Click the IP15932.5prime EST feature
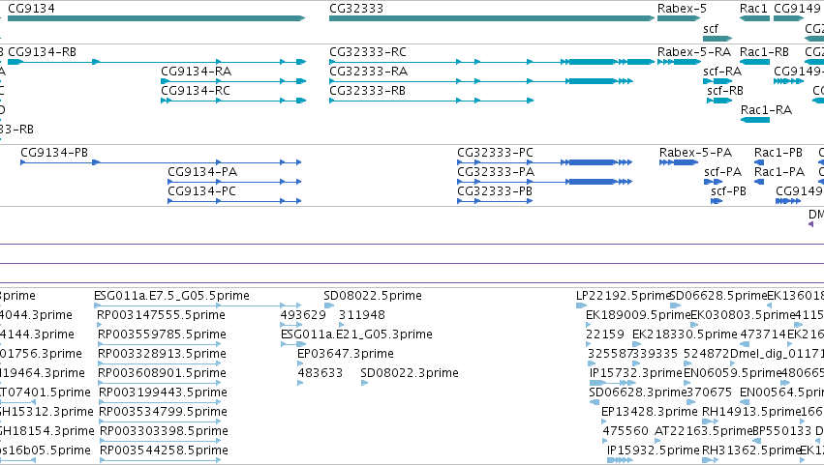Image resolution: width=824 pixels, height=465 pixels. pyautogui.click(x=620, y=460)
